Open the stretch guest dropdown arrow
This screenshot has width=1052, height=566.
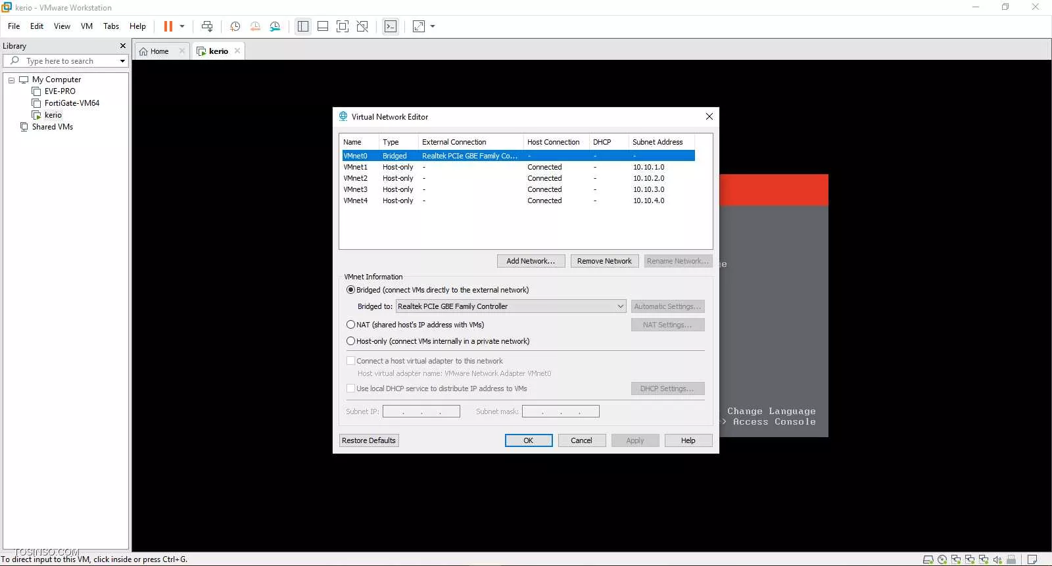coord(433,26)
